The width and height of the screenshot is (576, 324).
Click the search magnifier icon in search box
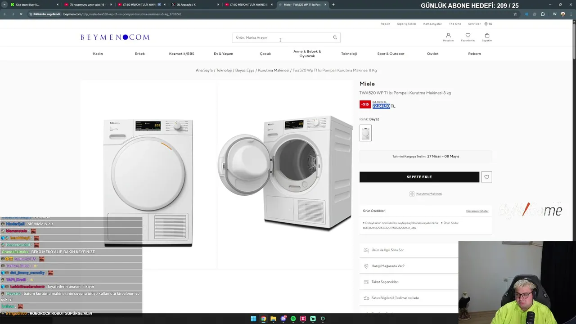point(335,37)
